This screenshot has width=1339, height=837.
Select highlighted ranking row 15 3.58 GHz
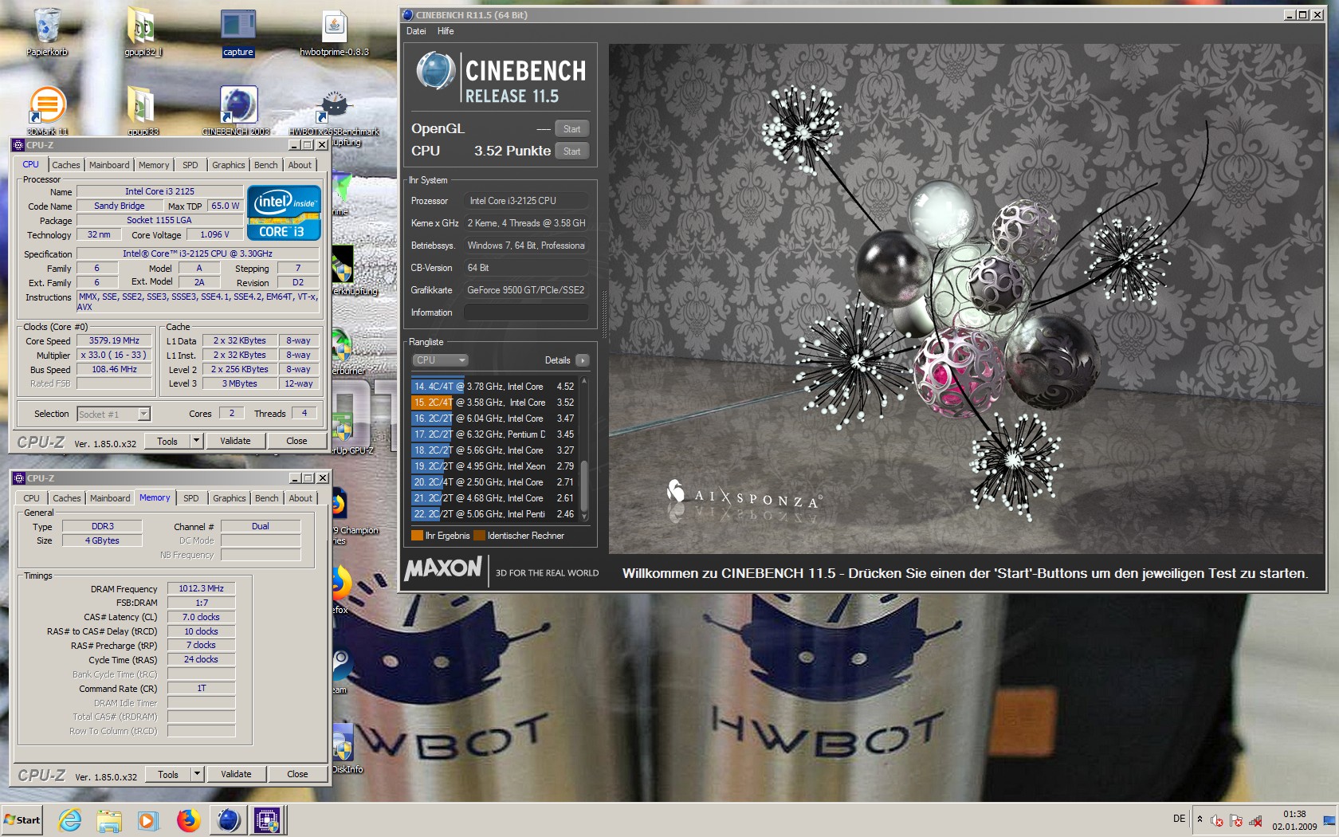(x=494, y=403)
